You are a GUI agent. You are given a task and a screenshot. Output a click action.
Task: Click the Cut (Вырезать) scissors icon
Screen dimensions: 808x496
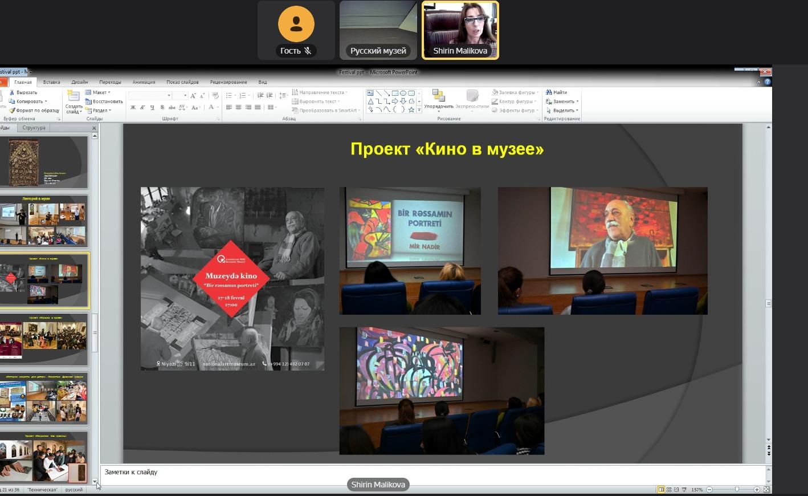click(12, 92)
